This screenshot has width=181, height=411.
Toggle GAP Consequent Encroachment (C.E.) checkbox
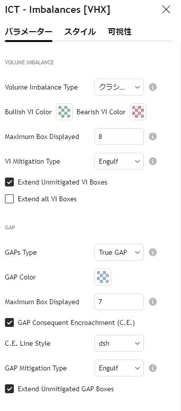click(9, 322)
